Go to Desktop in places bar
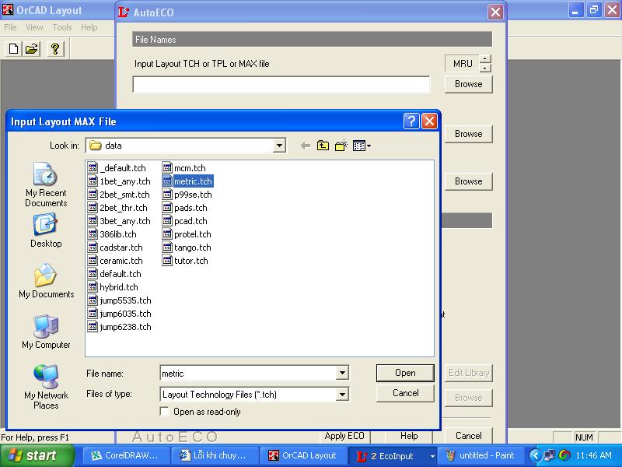The height and width of the screenshot is (467, 622). click(46, 230)
